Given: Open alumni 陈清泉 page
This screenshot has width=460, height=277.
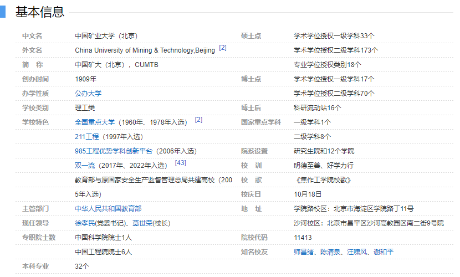Looking at the screenshot, I should (x=330, y=252).
